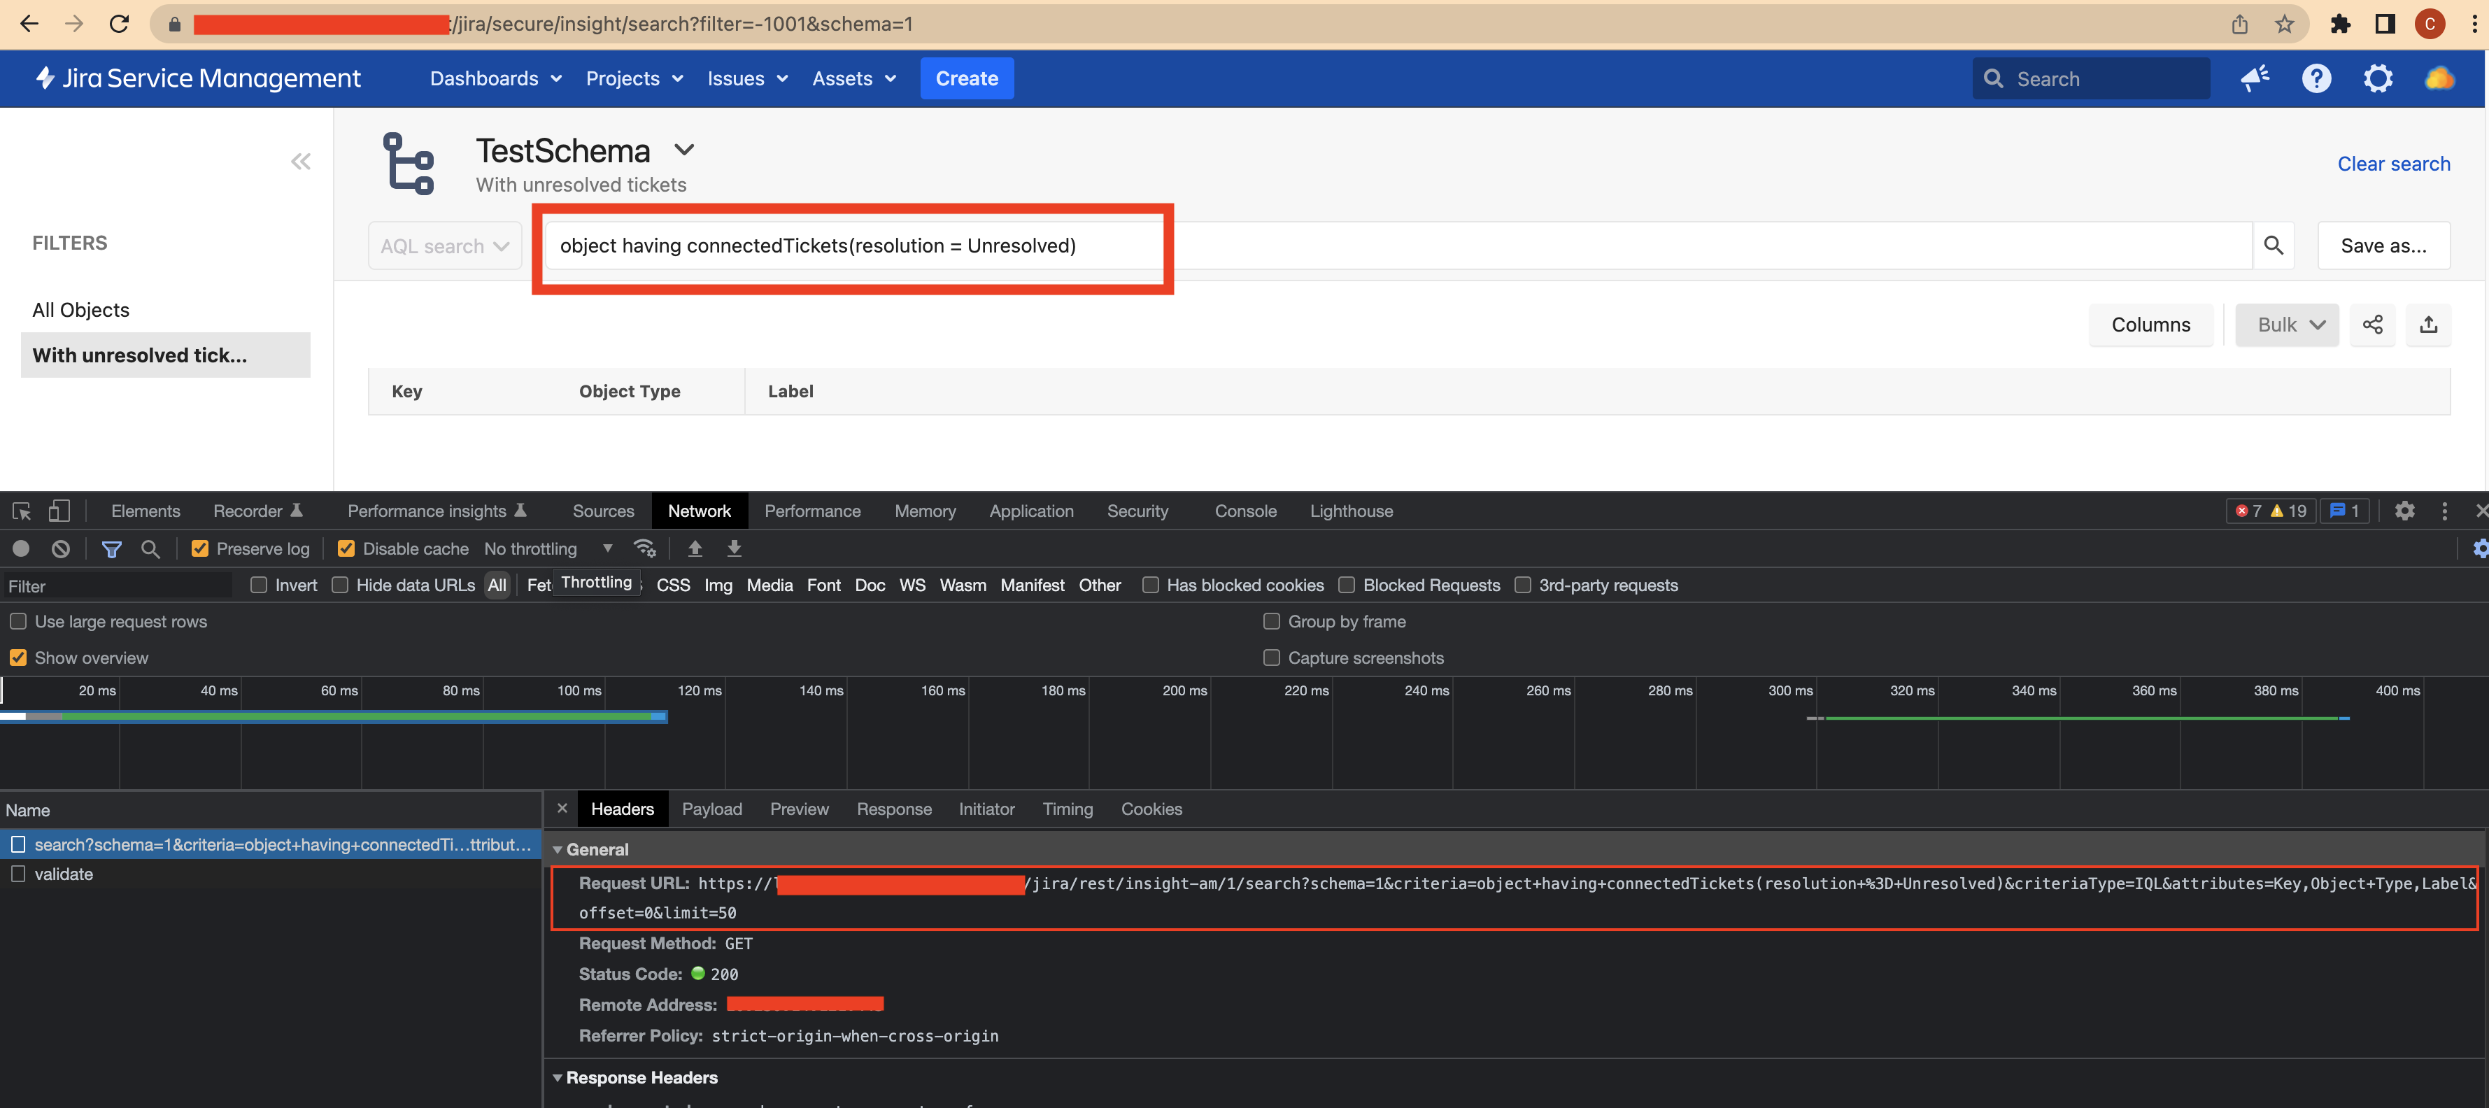Click the Save as... button
Viewport: 2489px width, 1108px height.
click(x=2383, y=246)
